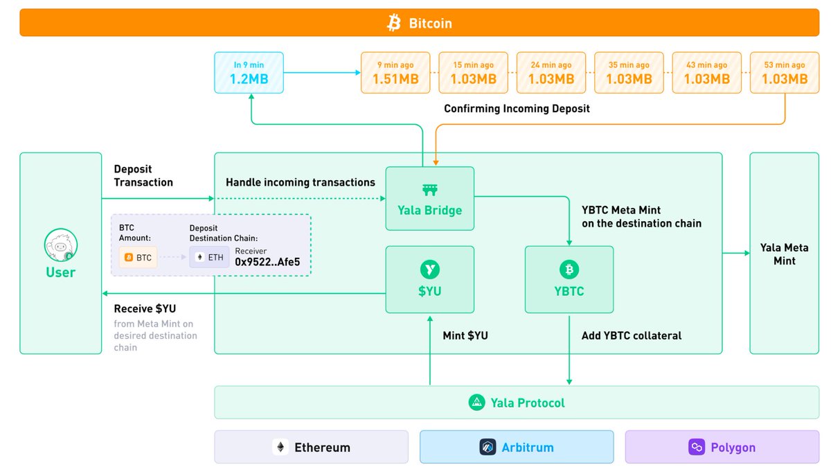Click the $YU box label
The width and height of the screenshot is (831, 474).
click(429, 291)
